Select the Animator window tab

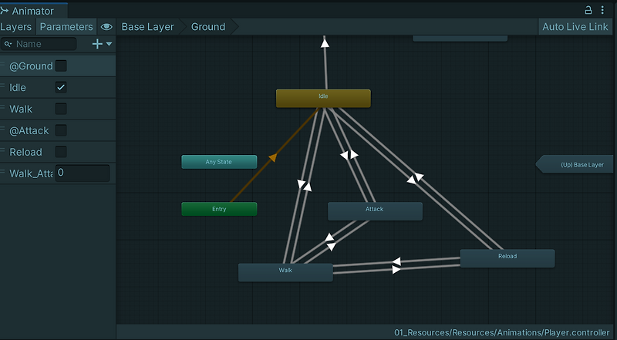coord(33,11)
